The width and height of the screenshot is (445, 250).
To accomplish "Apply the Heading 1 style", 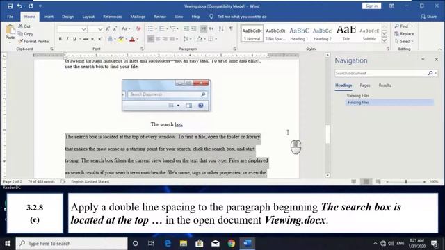I will (299, 33).
